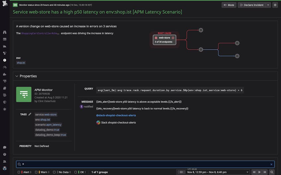
Task: Edit tags with the pencil icon
Action: point(30,114)
